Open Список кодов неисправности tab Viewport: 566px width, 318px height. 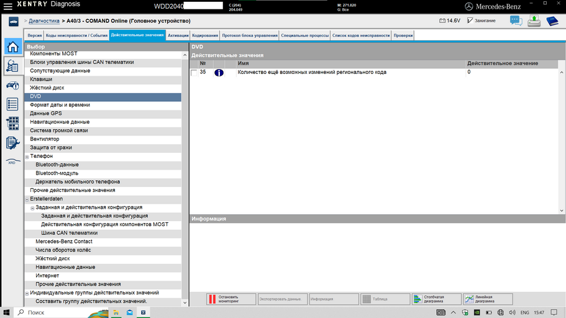tap(361, 35)
